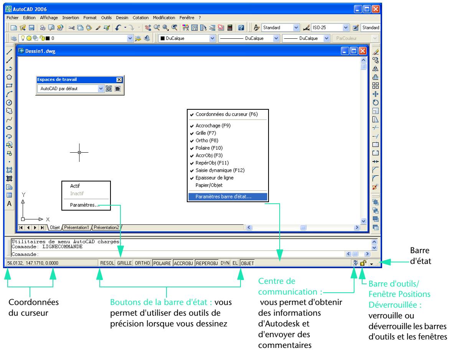The width and height of the screenshot is (450, 351).
Task: Click the Pan Realtime hand icon
Action: pos(148,28)
